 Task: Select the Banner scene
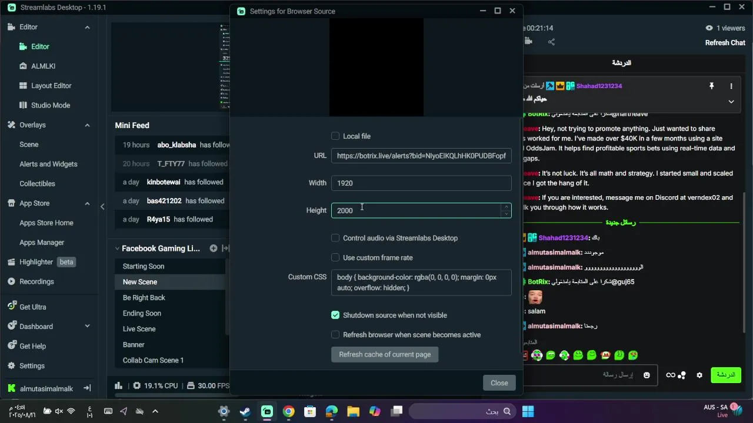point(134,345)
